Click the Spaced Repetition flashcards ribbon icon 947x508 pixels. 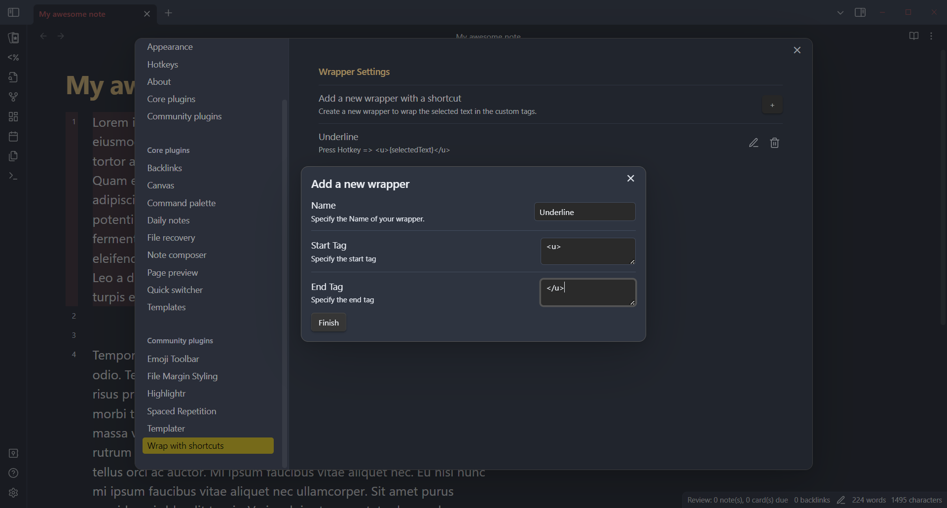(13, 38)
